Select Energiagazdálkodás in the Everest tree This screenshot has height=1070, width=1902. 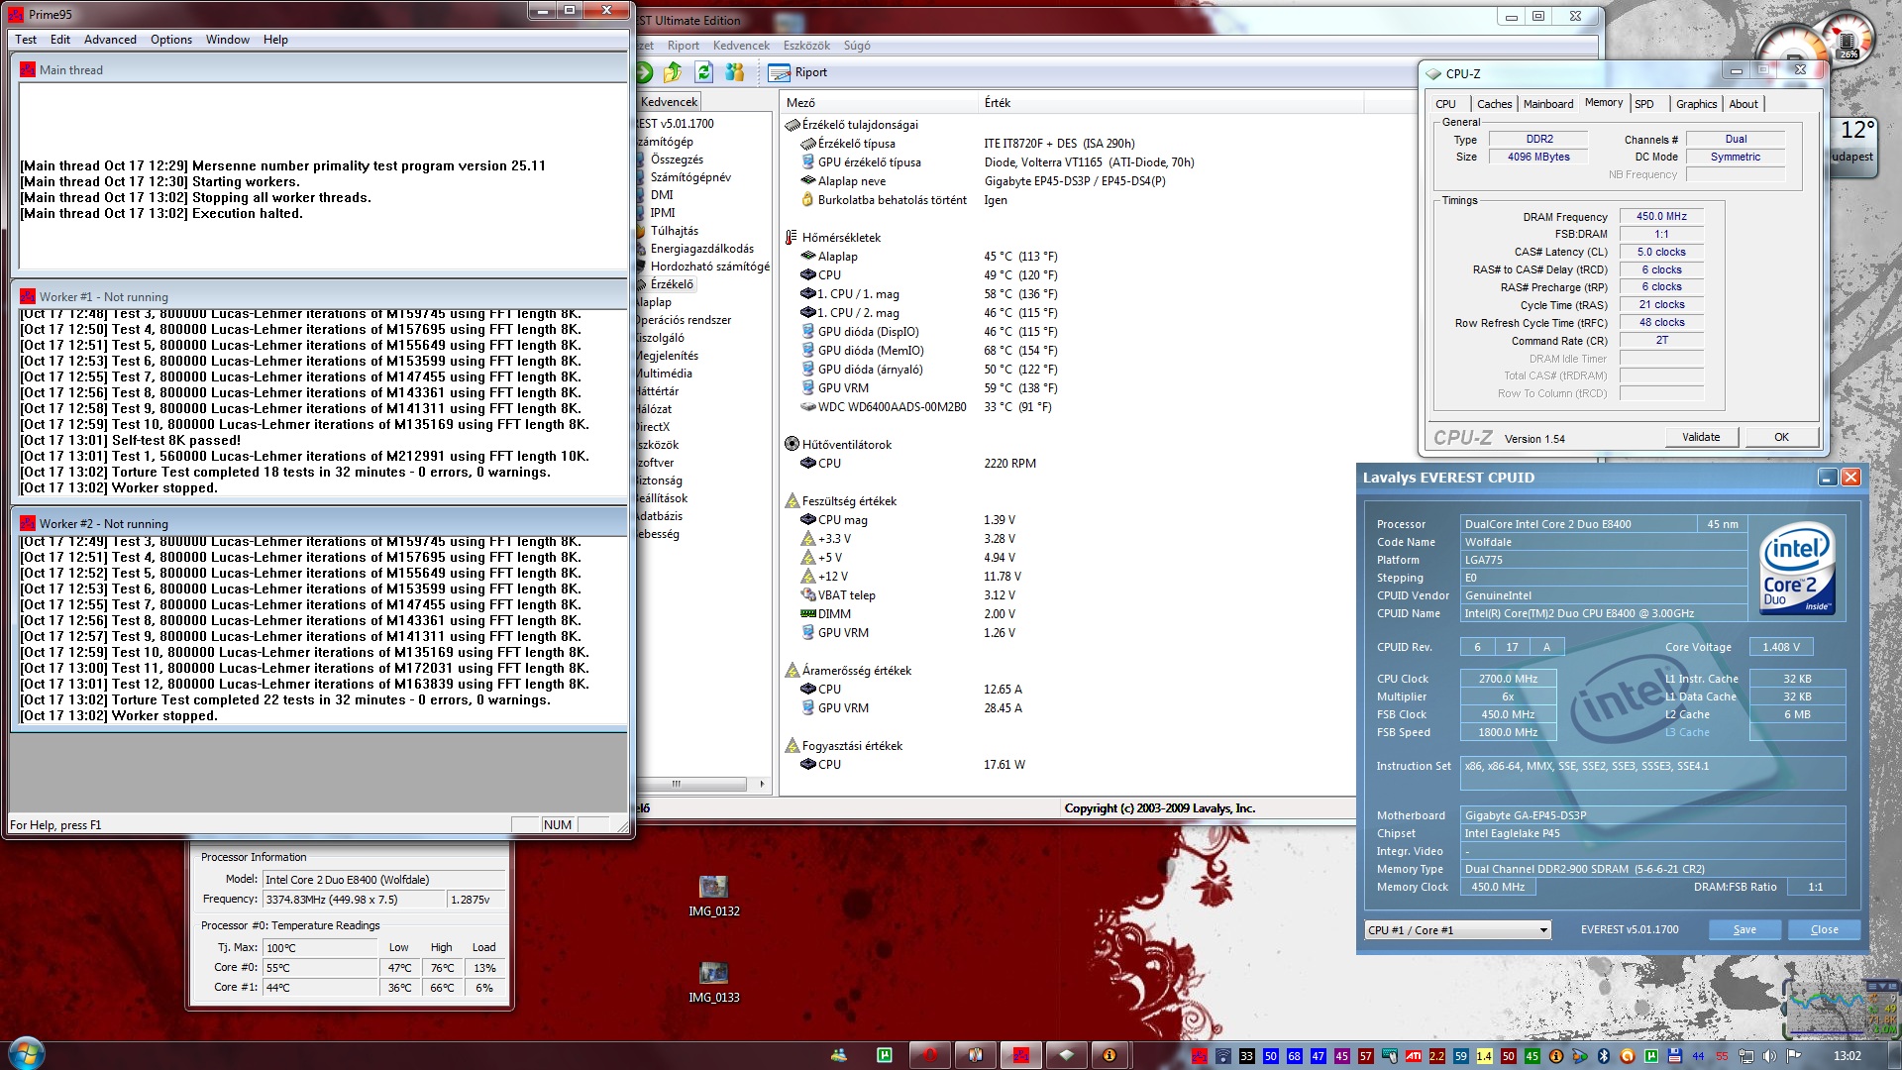pos(702,249)
